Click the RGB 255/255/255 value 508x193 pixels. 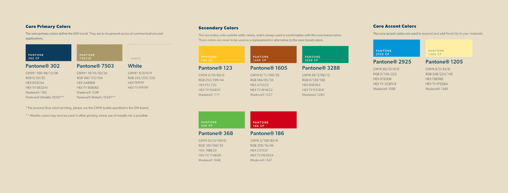click(142, 78)
